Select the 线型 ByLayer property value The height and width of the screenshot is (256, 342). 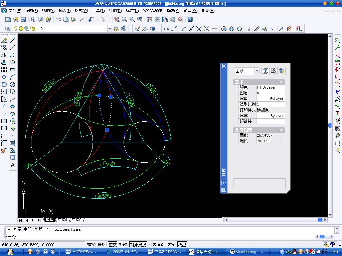coord(271,99)
